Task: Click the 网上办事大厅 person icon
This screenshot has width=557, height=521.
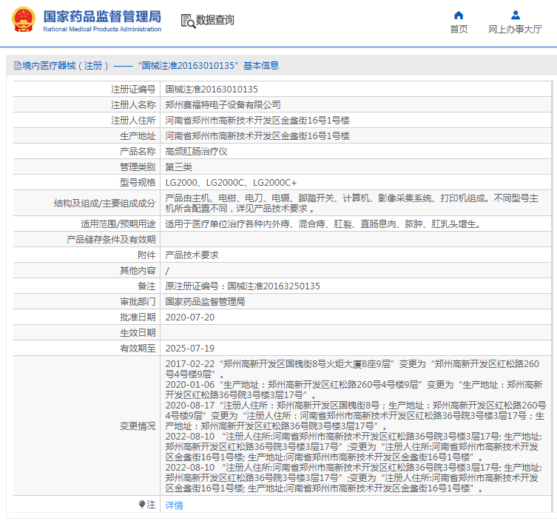Action: coord(515,15)
